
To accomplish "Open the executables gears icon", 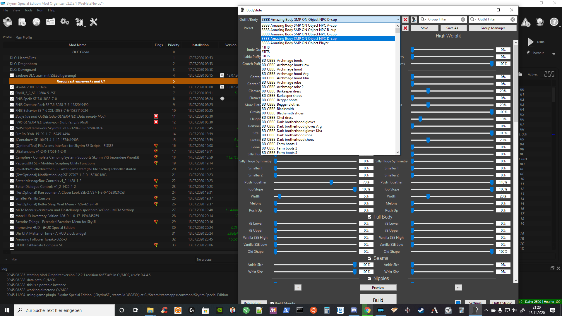I will (x=65, y=22).
